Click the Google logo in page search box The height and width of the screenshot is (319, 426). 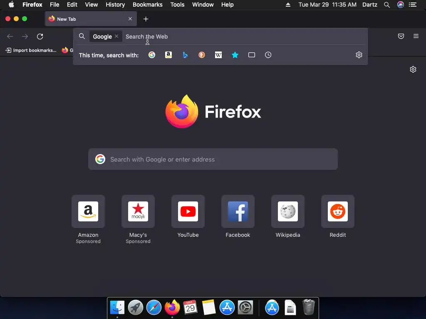pos(100,159)
